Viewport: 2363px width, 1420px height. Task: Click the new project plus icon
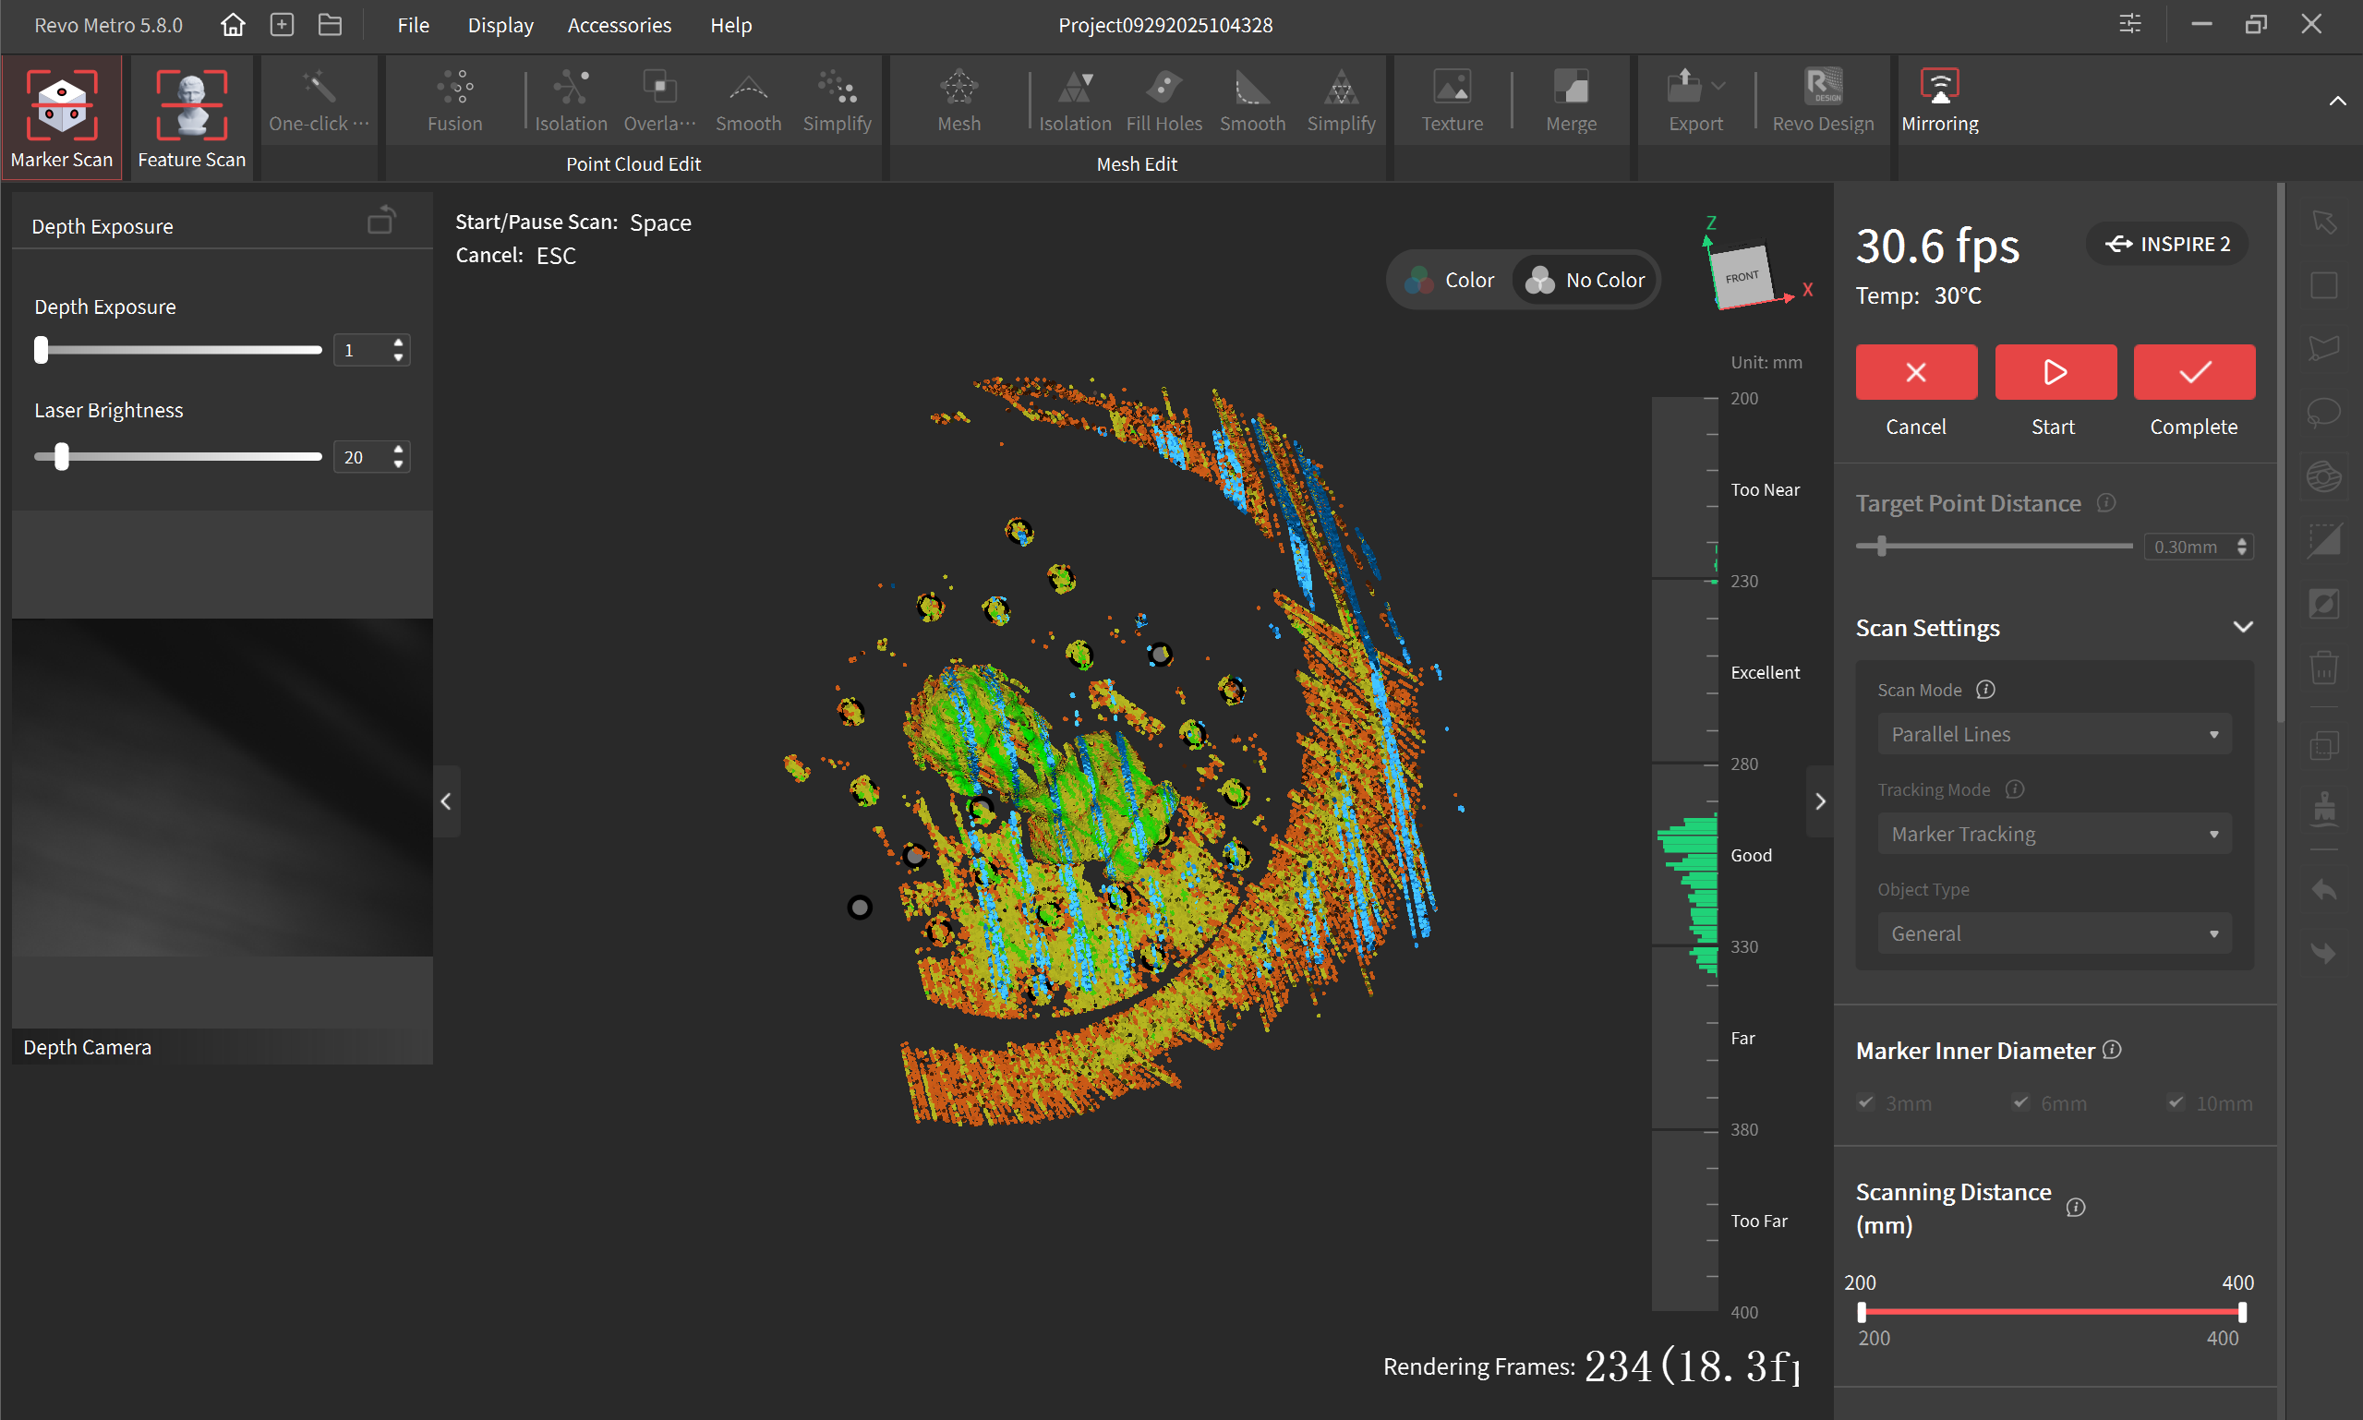tap(282, 25)
